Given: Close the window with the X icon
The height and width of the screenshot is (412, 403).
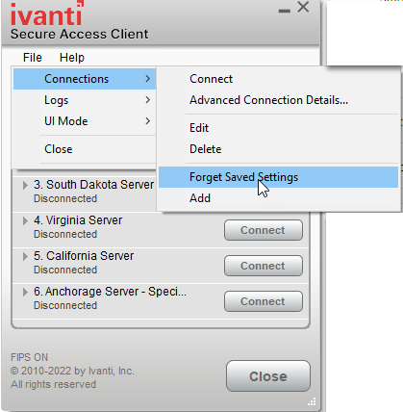Looking at the screenshot, I should tap(303, 7).
